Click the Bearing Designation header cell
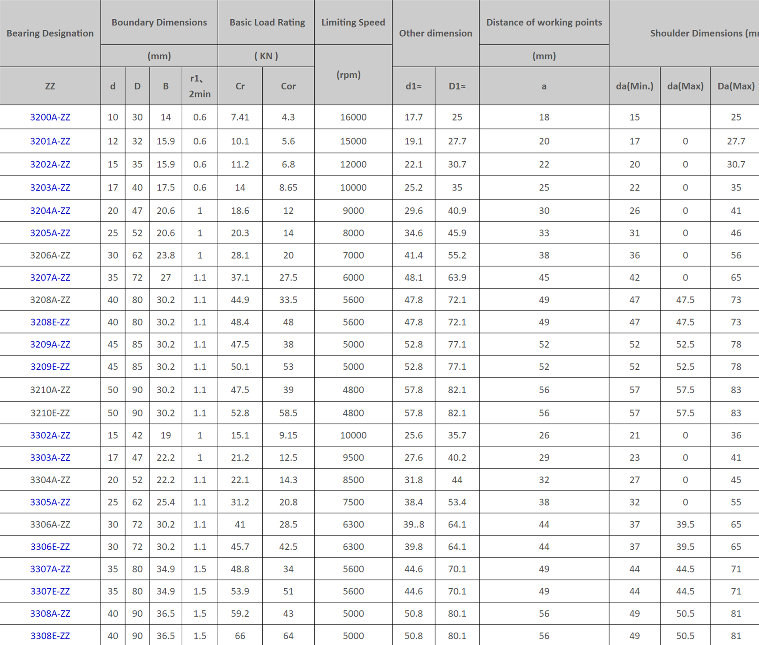Image resolution: width=759 pixels, height=645 pixels. tap(50, 33)
